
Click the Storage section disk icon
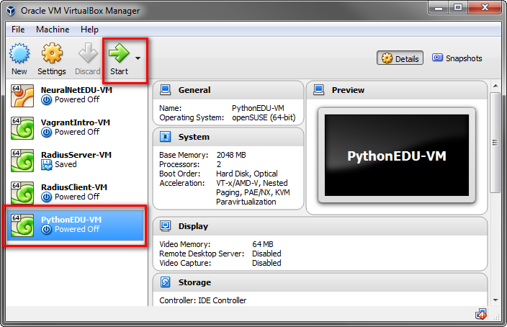[165, 282]
